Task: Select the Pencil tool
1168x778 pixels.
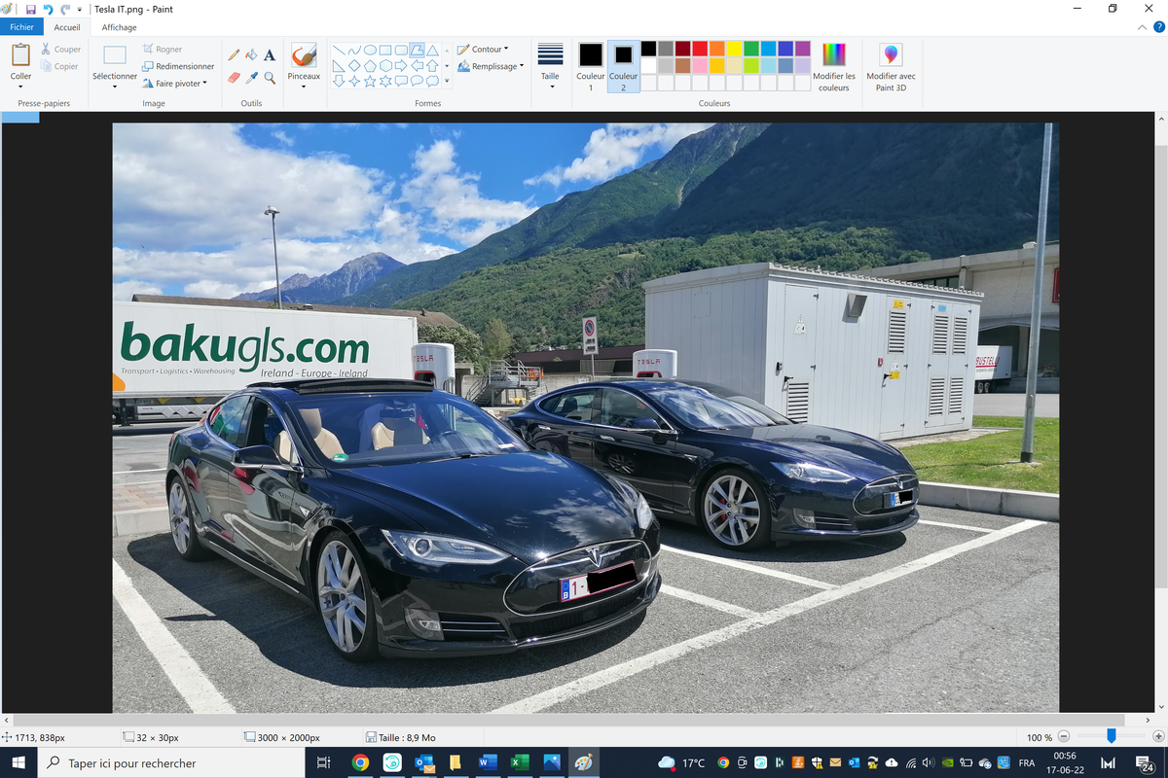Action: (234, 55)
